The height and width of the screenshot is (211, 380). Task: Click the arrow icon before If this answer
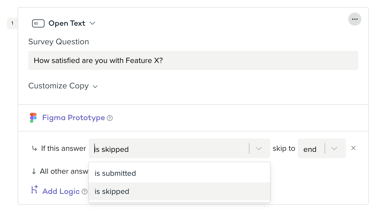34,149
